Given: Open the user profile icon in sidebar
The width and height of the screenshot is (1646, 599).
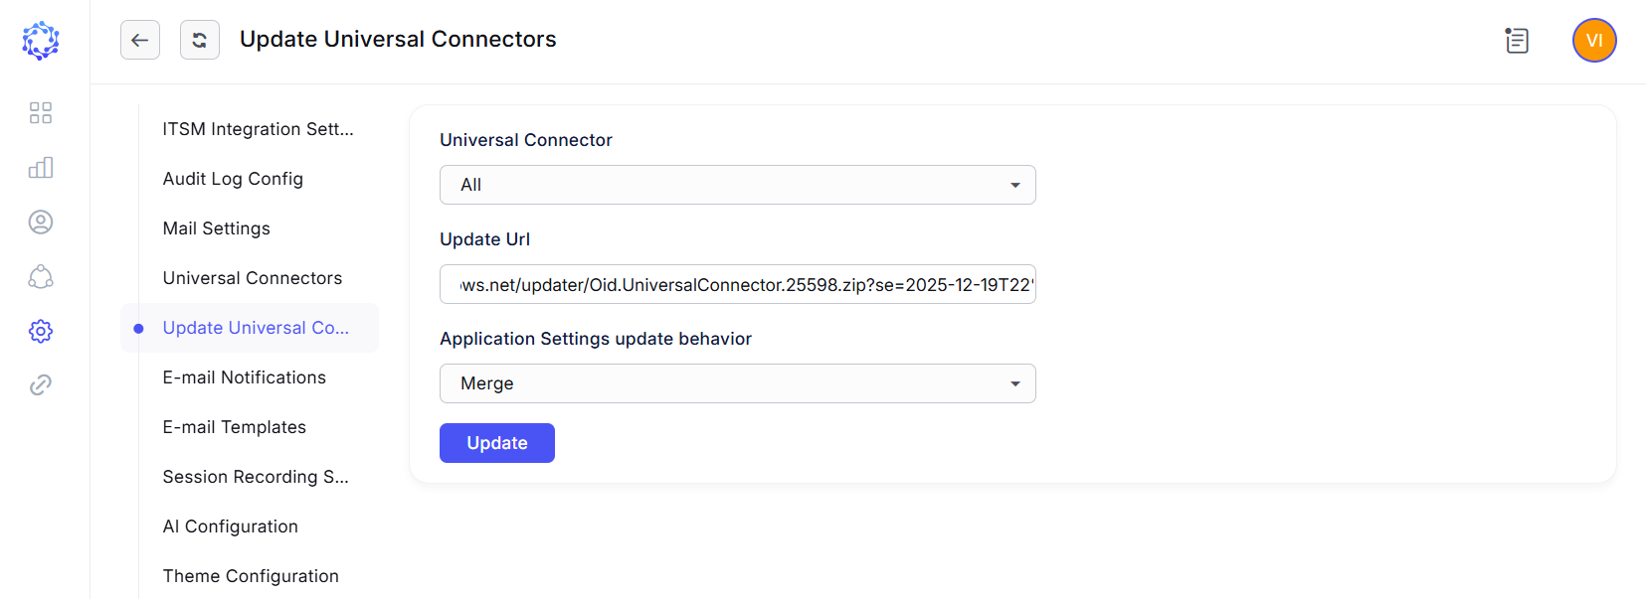Looking at the screenshot, I should click(x=41, y=222).
